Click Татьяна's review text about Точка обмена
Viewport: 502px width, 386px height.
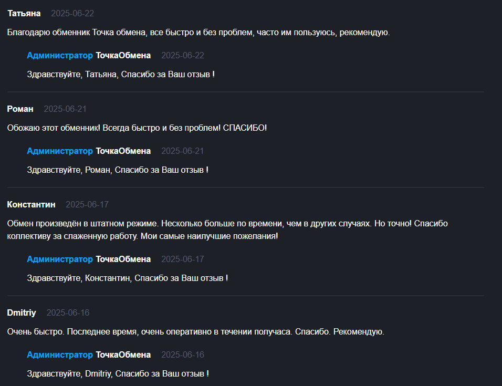pos(198,33)
